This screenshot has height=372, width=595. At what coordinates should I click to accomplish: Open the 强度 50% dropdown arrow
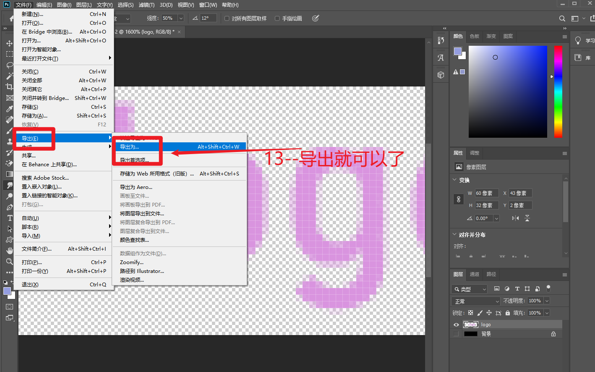(x=181, y=18)
